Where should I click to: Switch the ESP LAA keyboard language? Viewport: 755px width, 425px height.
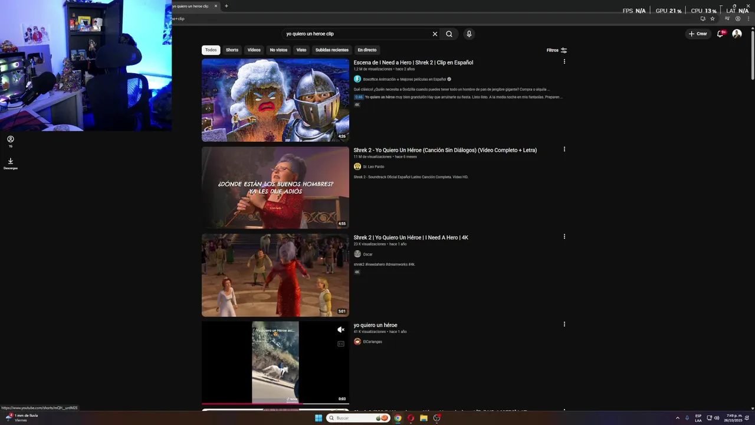pyautogui.click(x=698, y=418)
